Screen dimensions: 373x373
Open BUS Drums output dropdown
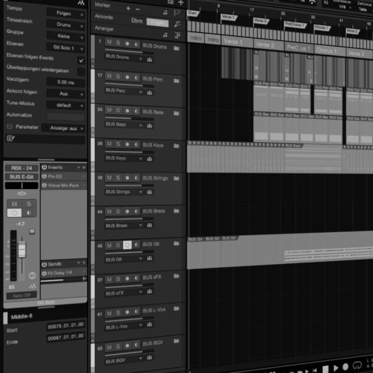pos(124,57)
